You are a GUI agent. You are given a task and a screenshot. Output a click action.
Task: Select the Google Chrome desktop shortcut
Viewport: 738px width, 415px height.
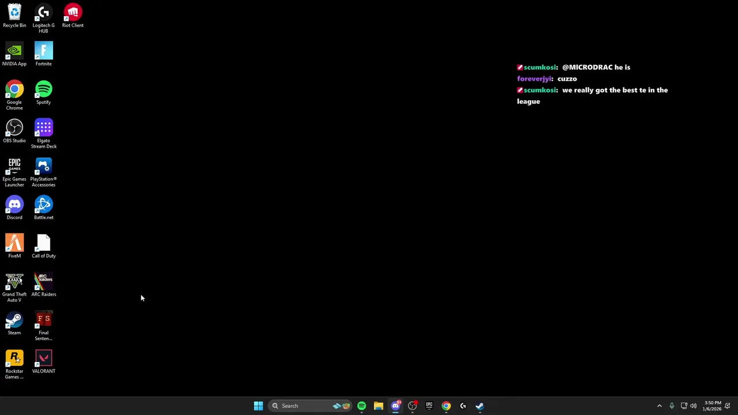[14, 95]
